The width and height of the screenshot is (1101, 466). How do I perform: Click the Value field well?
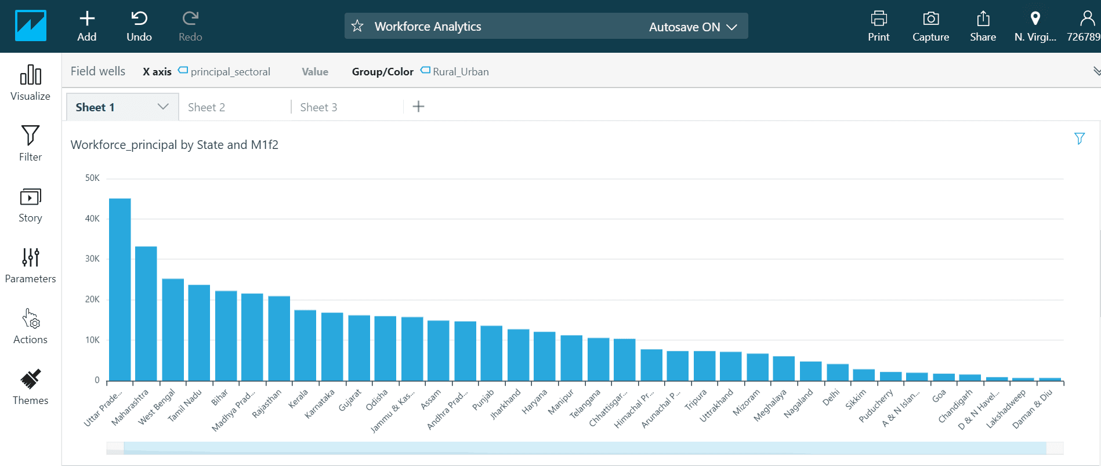click(315, 72)
